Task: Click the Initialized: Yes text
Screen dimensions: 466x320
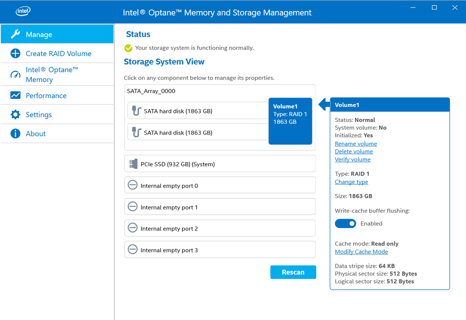Action: click(x=353, y=135)
